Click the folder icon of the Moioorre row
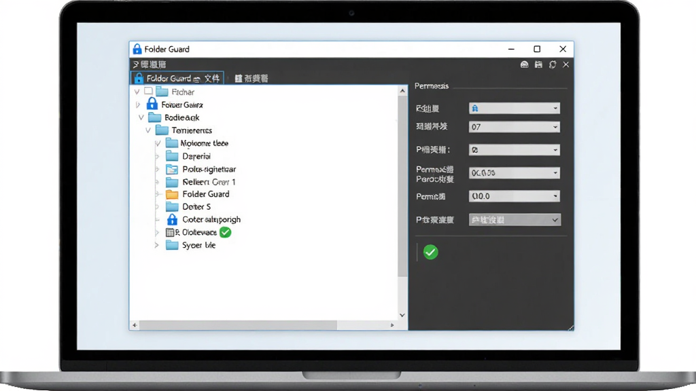The width and height of the screenshot is (696, 391). tap(172, 143)
